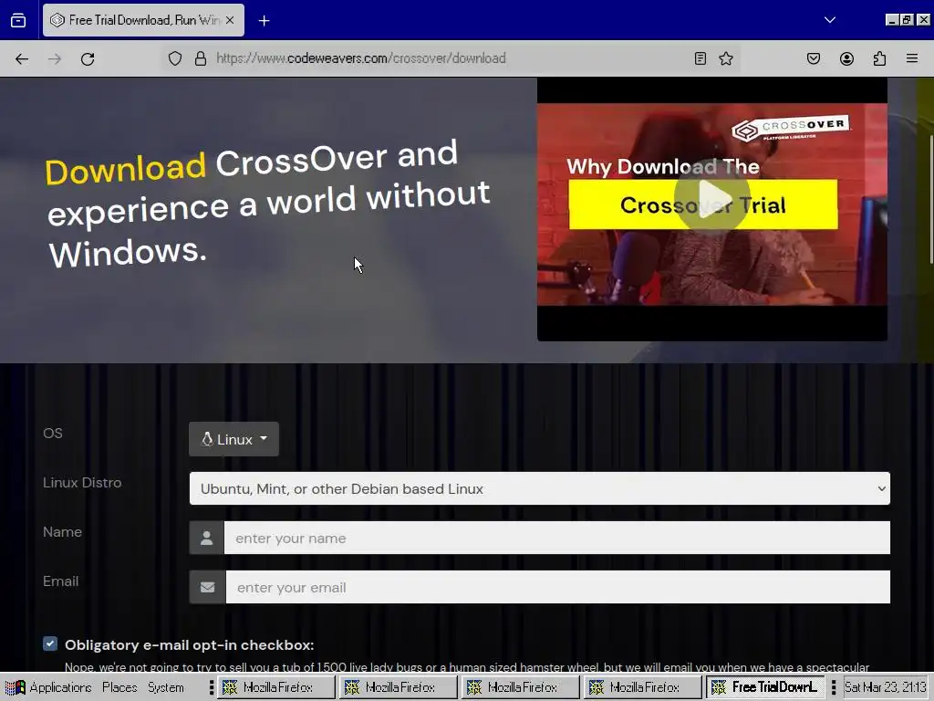Click the Linux Distro label

pos(82,482)
